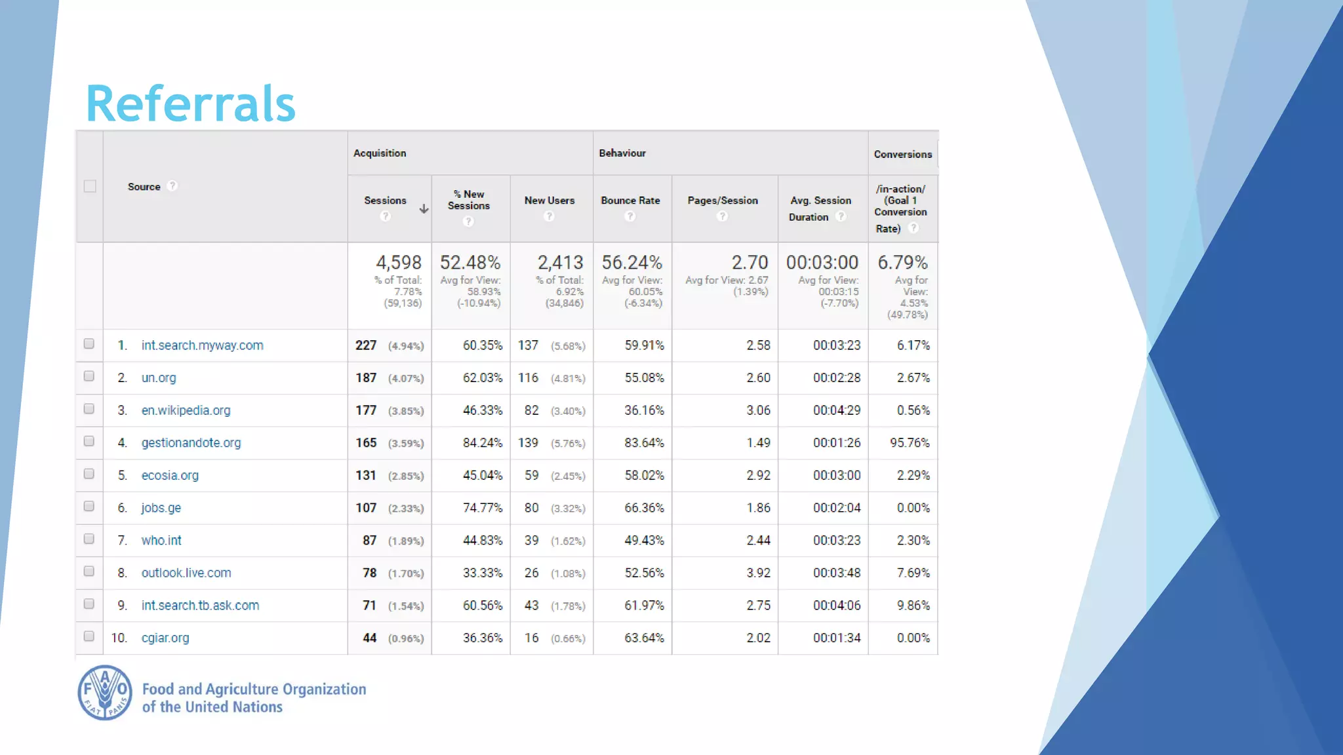
Task: Click overall pages/session value 2.70
Action: 750,263
